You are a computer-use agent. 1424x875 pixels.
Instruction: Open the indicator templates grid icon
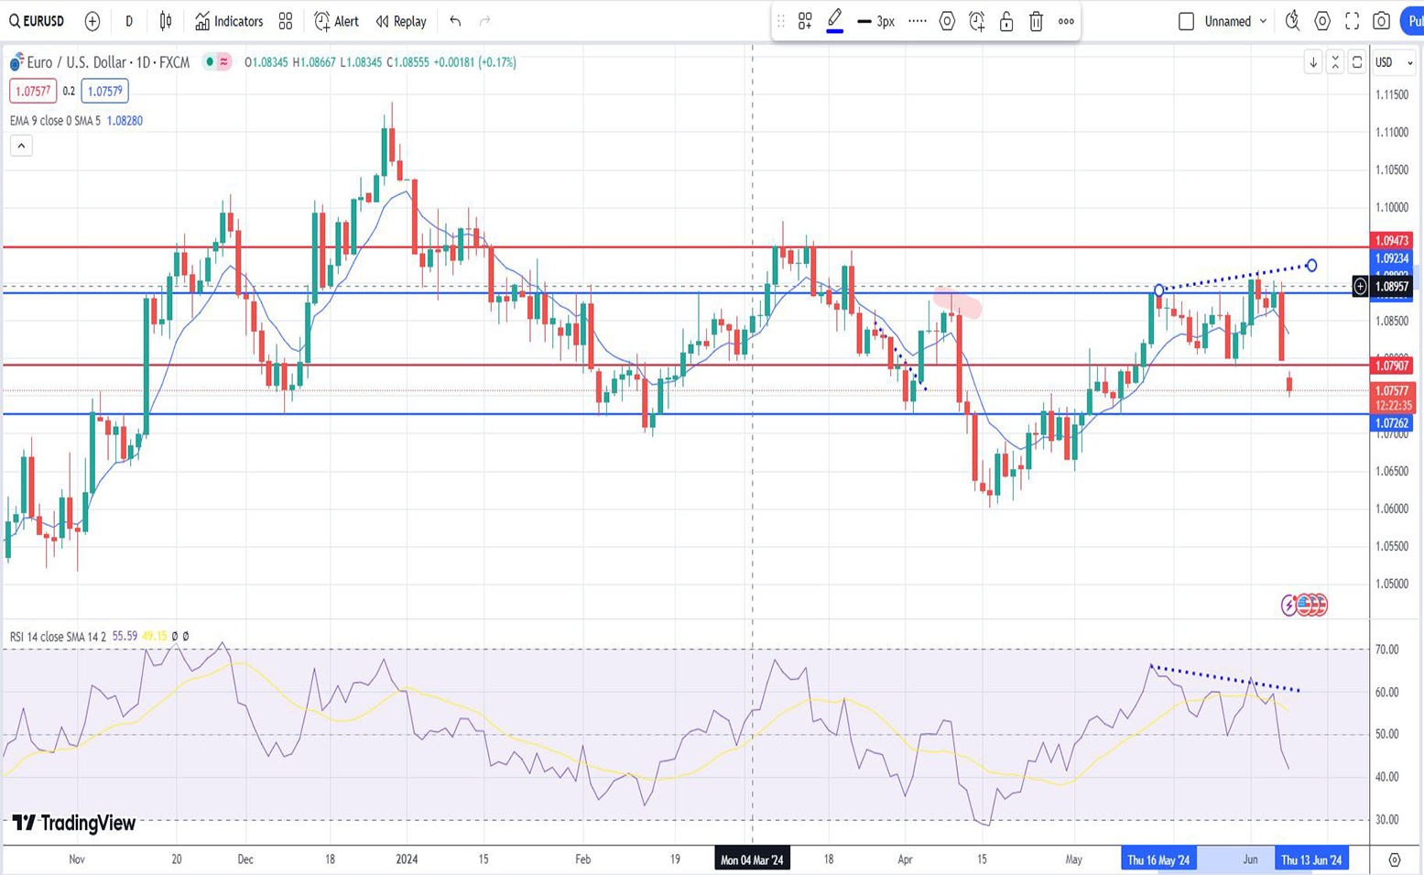coord(286,21)
